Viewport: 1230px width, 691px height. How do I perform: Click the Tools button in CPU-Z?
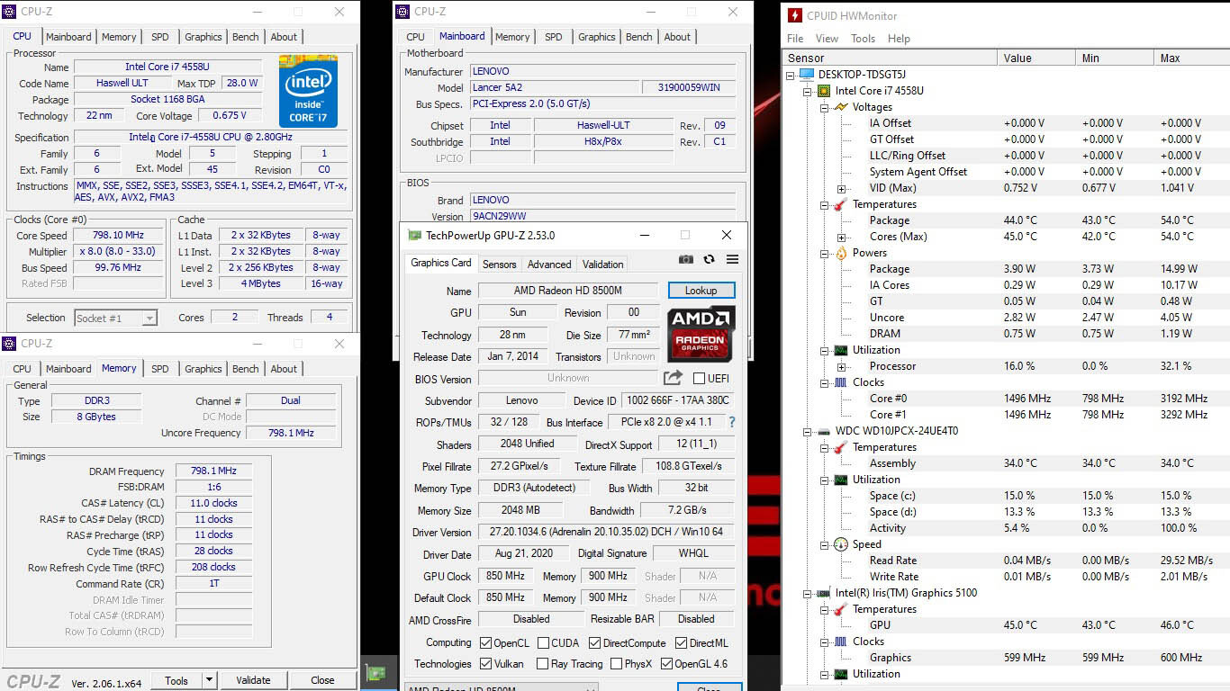tap(176, 680)
